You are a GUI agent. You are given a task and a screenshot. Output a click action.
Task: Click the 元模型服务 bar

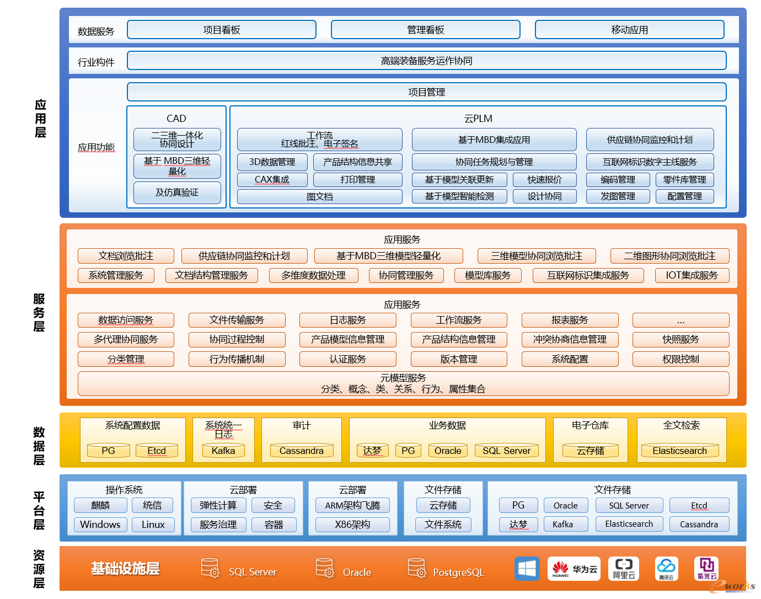(x=404, y=383)
